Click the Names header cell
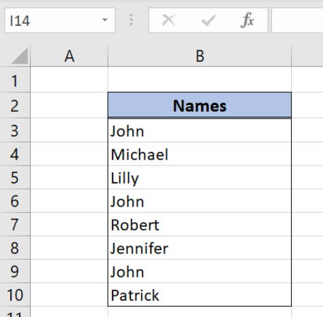This screenshot has height=317, width=323. point(200,106)
